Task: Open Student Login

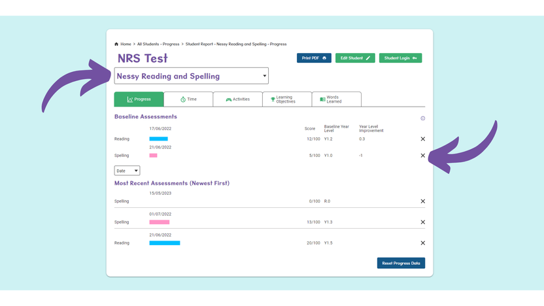Action: 400,58
